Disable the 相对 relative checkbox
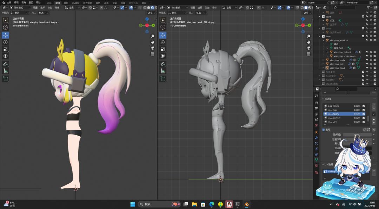This screenshot has height=209, width=379. coord(324,130)
